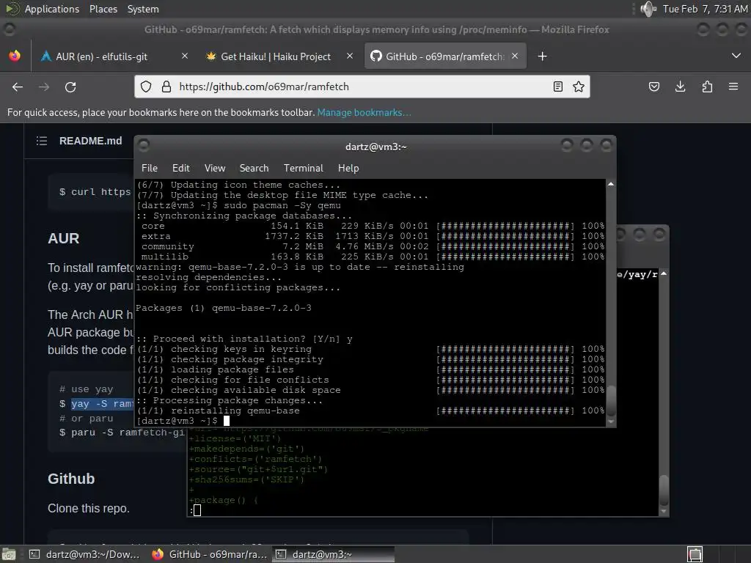Open terminal Help menu

tap(348, 168)
